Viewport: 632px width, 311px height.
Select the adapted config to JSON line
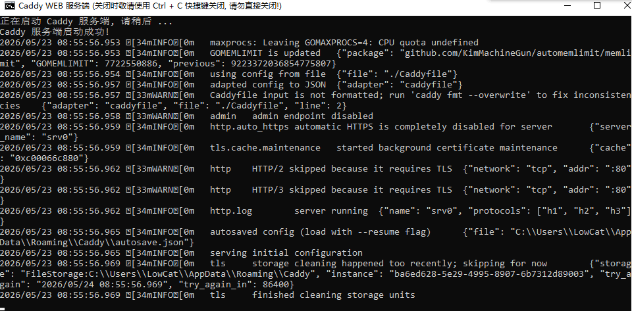[268, 84]
